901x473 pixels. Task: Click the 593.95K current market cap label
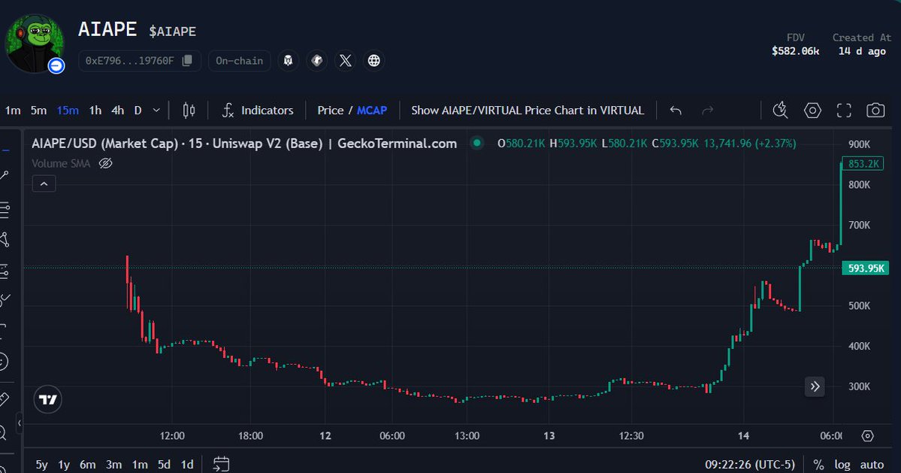point(866,268)
